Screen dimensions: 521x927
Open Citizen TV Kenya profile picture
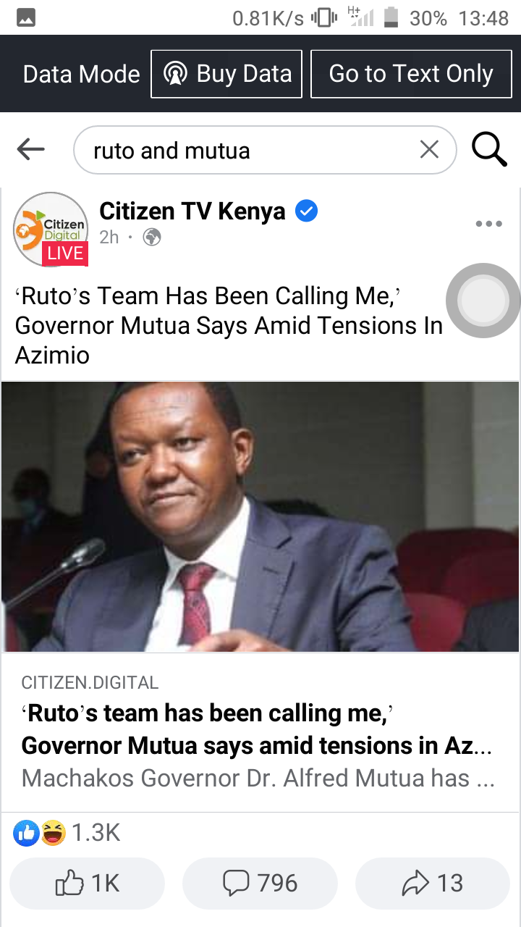click(51, 229)
